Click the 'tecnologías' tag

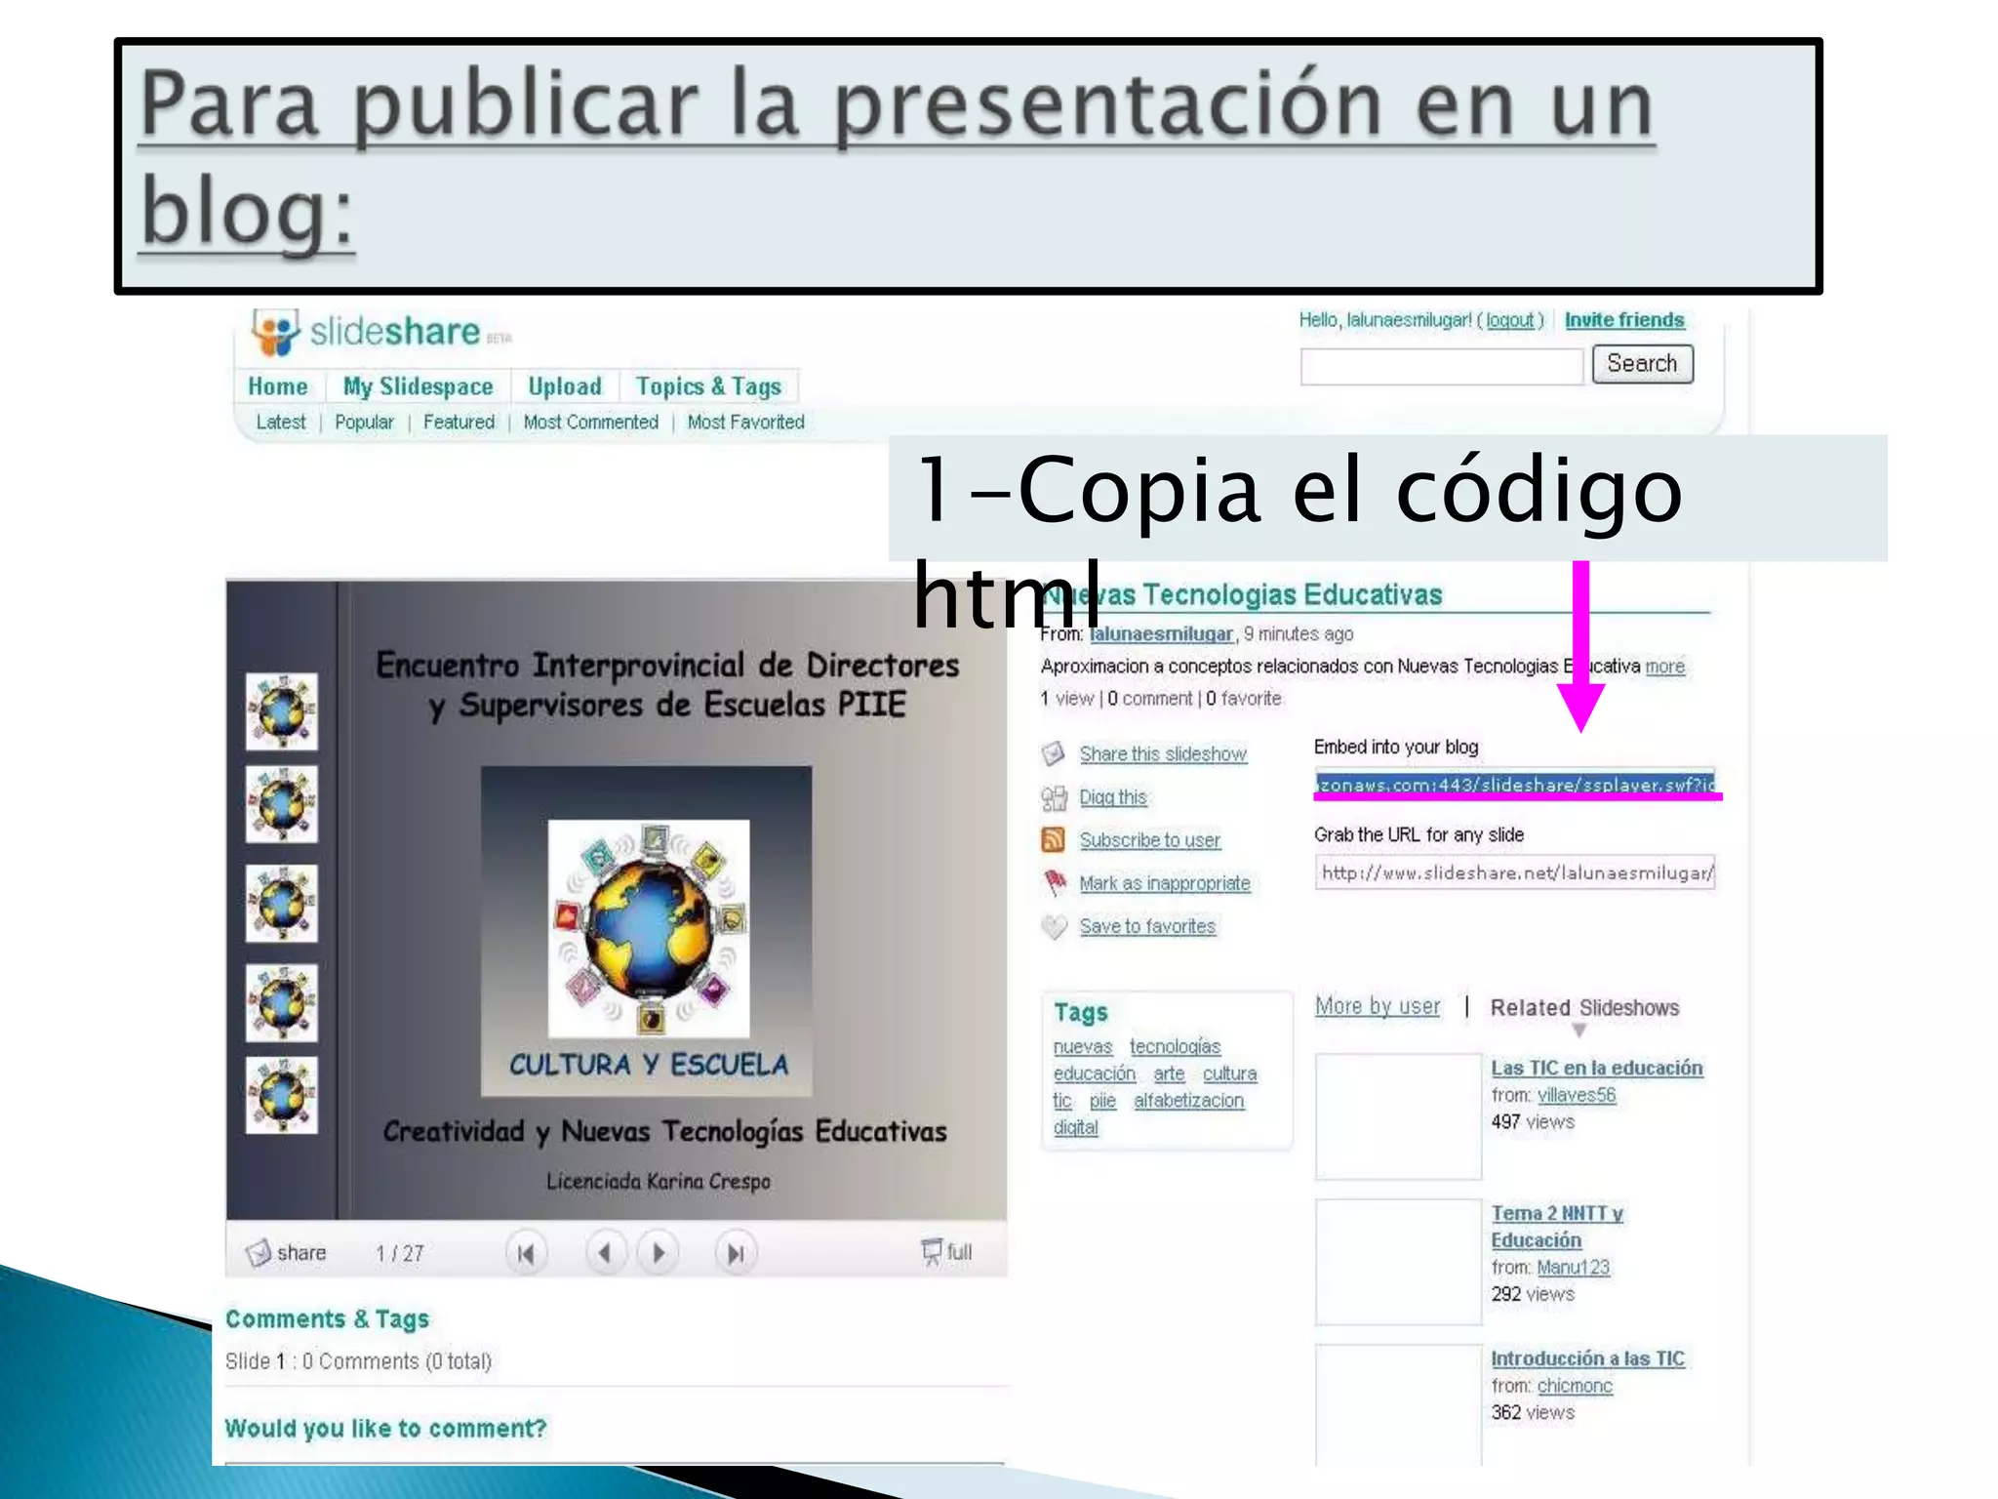tap(1175, 1047)
